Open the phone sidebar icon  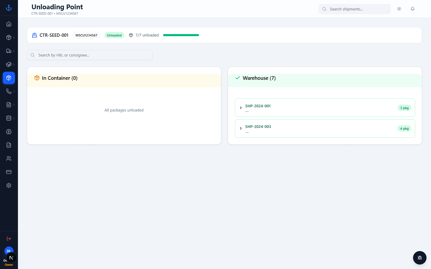tap(9, 91)
